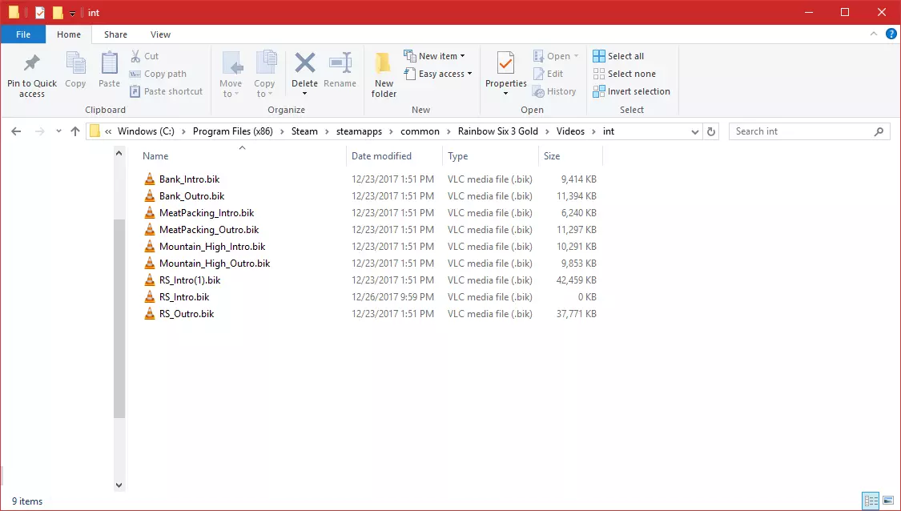This screenshot has height=511, width=901.
Task: Click the Delete X icon
Action: pyautogui.click(x=304, y=62)
